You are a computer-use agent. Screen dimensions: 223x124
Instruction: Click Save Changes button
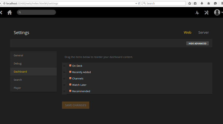tap(76, 105)
